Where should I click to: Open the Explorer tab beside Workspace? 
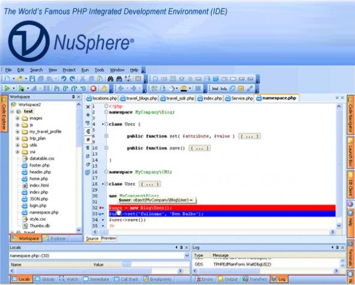point(55,239)
